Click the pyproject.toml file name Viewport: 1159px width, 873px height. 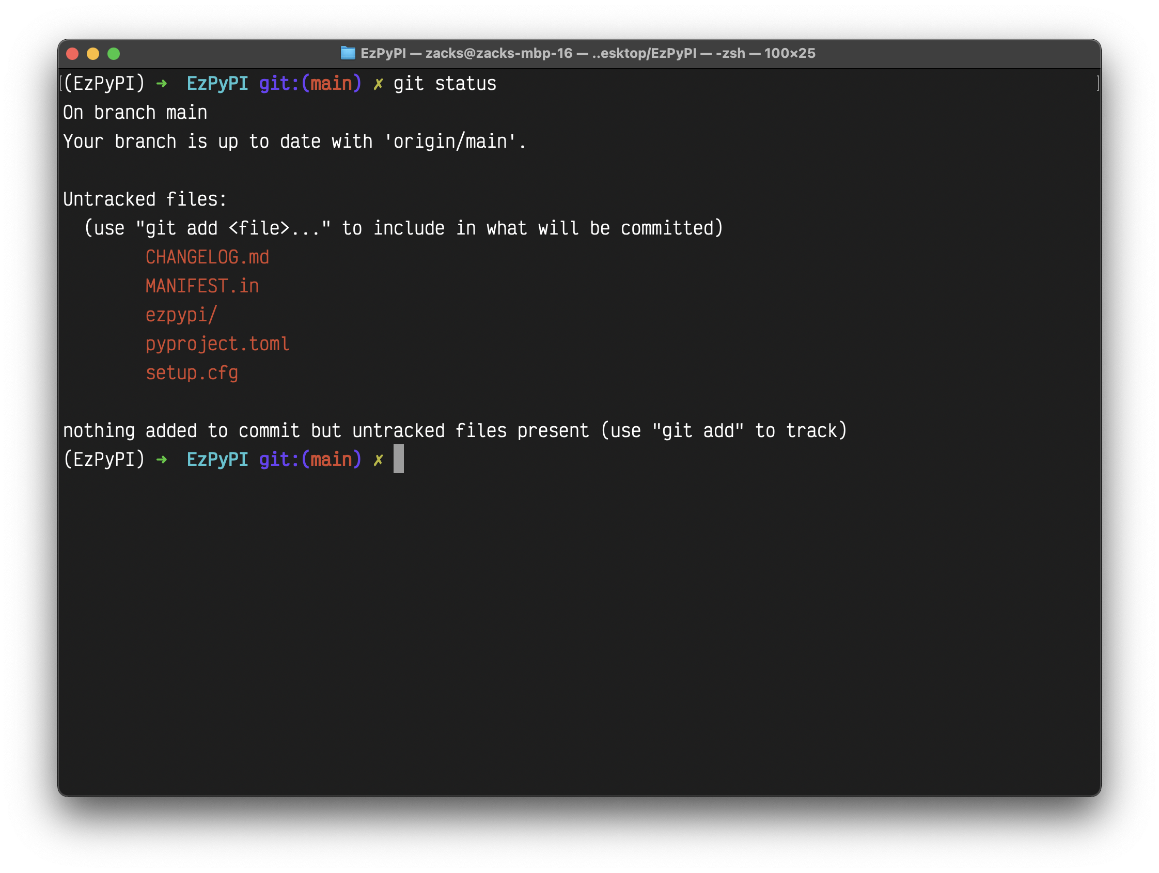217,344
